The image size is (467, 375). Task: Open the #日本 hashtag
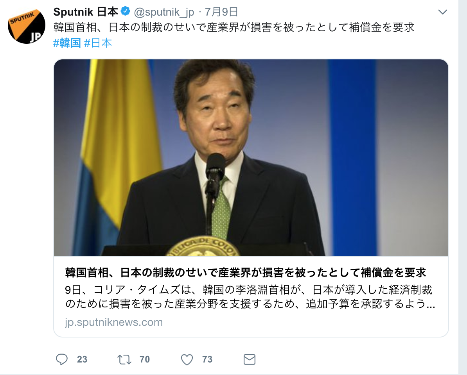coord(98,43)
